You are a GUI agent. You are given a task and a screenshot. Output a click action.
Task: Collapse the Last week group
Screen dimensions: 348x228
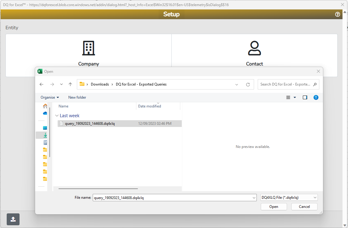[57, 116]
